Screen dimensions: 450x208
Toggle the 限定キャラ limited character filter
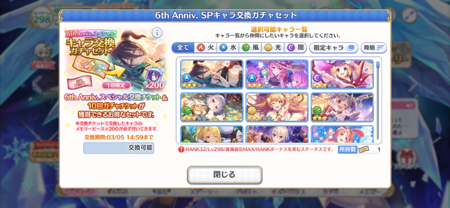334,48
